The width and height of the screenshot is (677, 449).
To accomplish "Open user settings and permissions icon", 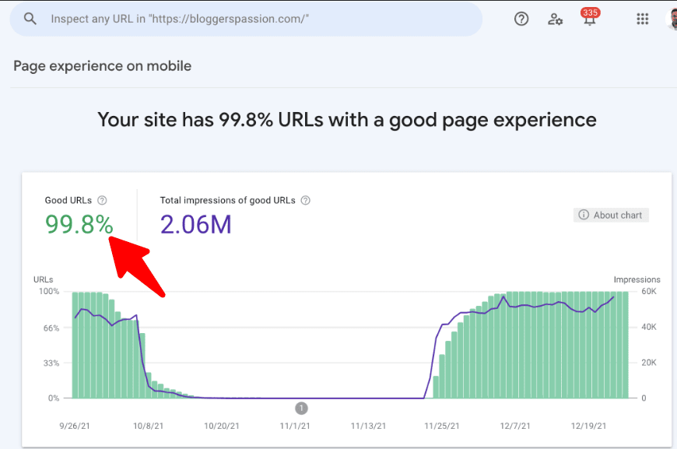I will point(555,19).
